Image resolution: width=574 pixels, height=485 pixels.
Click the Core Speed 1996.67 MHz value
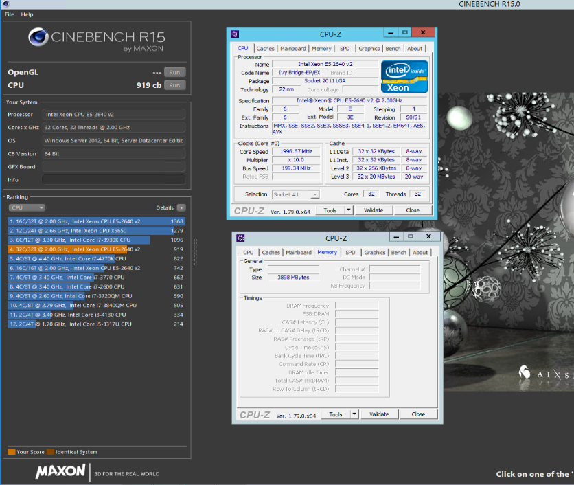pos(296,151)
